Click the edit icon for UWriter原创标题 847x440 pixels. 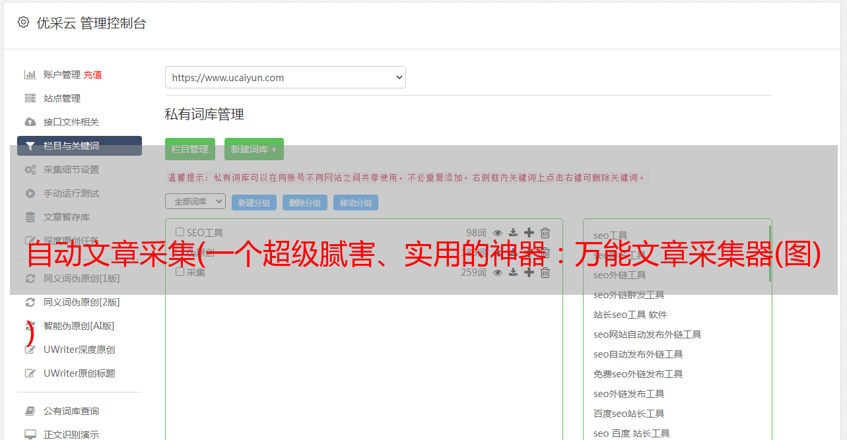30,373
